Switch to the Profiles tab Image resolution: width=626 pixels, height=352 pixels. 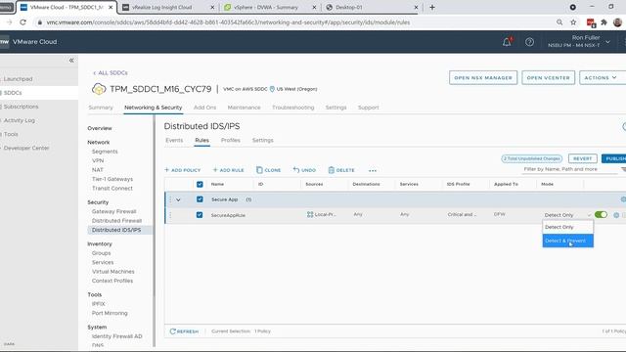tap(231, 140)
